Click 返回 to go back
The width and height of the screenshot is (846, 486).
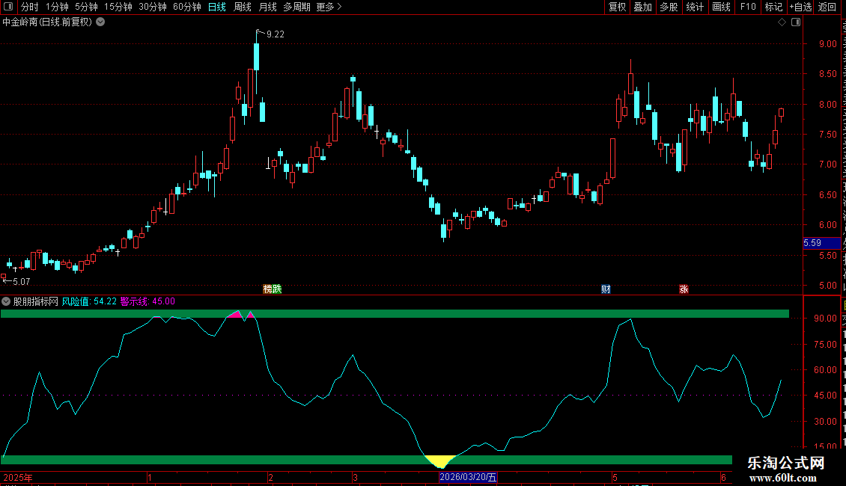pyautogui.click(x=827, y=7)
